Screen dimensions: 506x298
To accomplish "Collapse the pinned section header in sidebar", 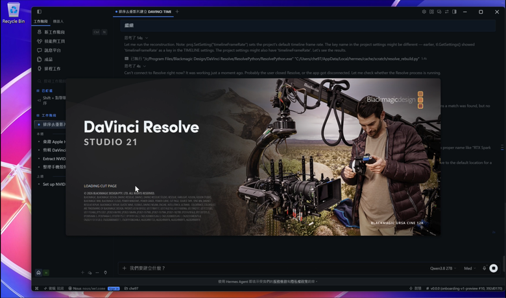I will click(x=45, y=91).
